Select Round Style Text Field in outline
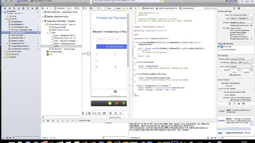 click(x=65, y=38)
